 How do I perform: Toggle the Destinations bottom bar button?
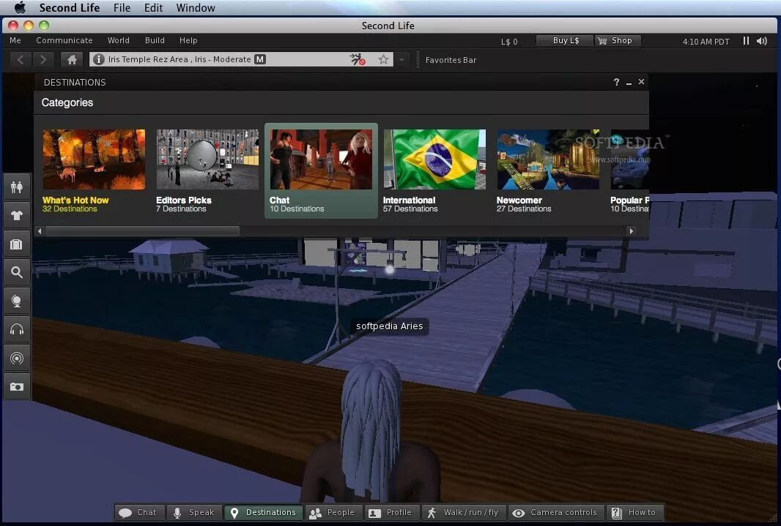point(264,513)
